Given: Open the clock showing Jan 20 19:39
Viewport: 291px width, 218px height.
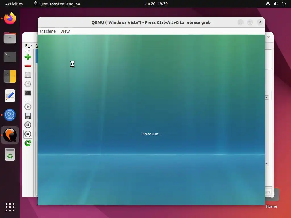Looking at the screenshot, I should click(x=155, y=4).
